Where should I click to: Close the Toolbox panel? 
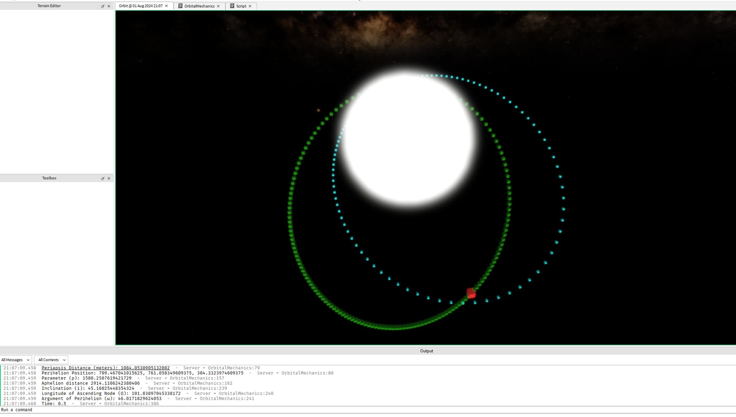pyautogui.click(x=109, y=178)
